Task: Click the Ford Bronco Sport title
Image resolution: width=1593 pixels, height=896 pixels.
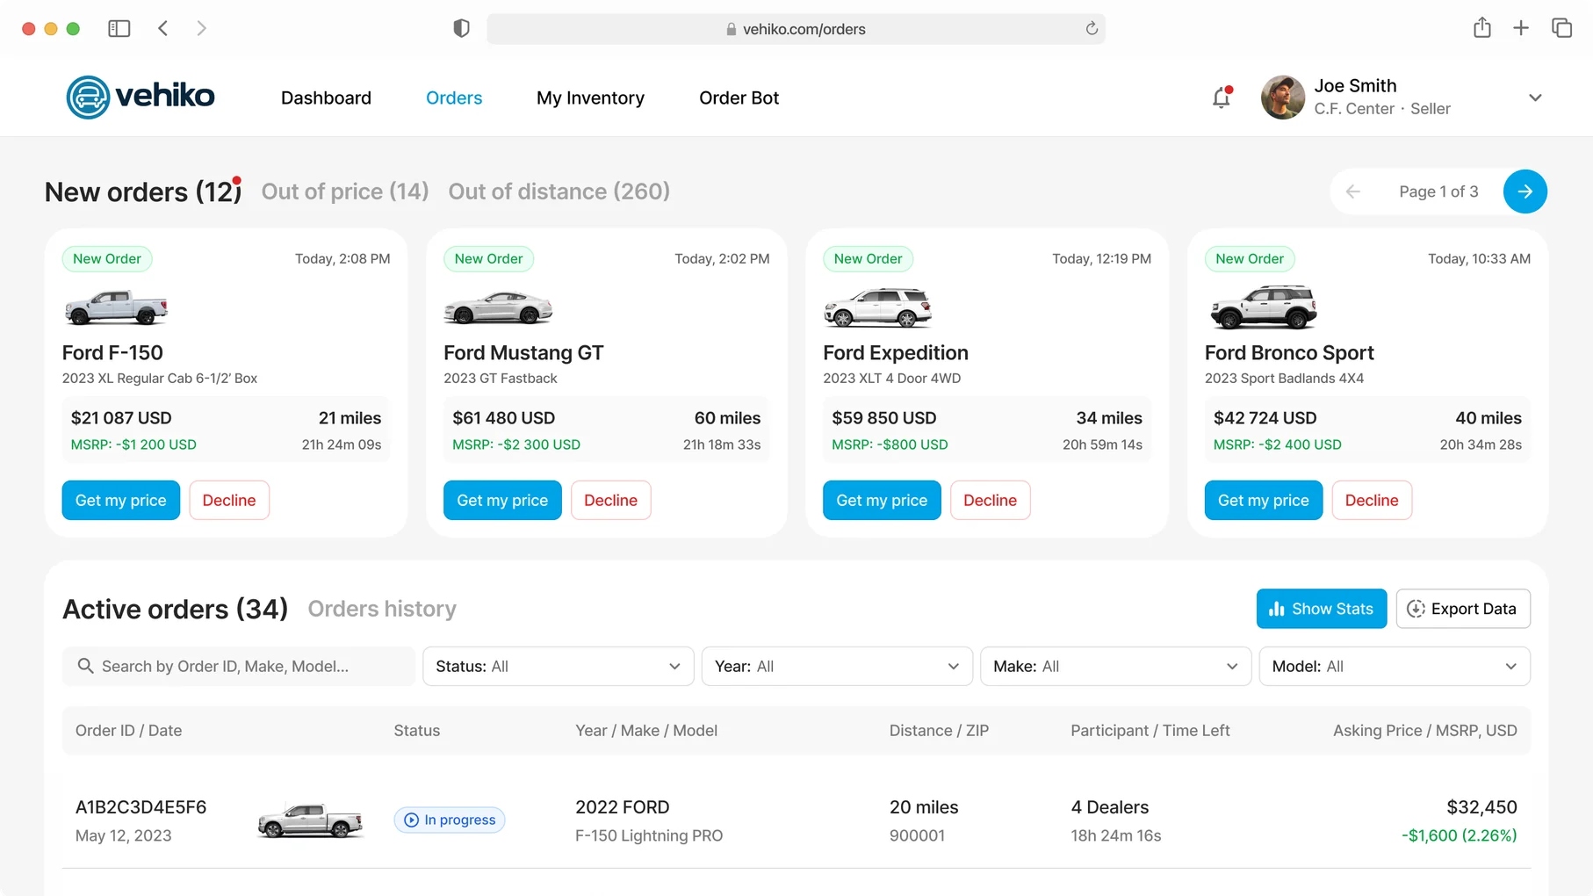Action: click(x=1289, y=353)
